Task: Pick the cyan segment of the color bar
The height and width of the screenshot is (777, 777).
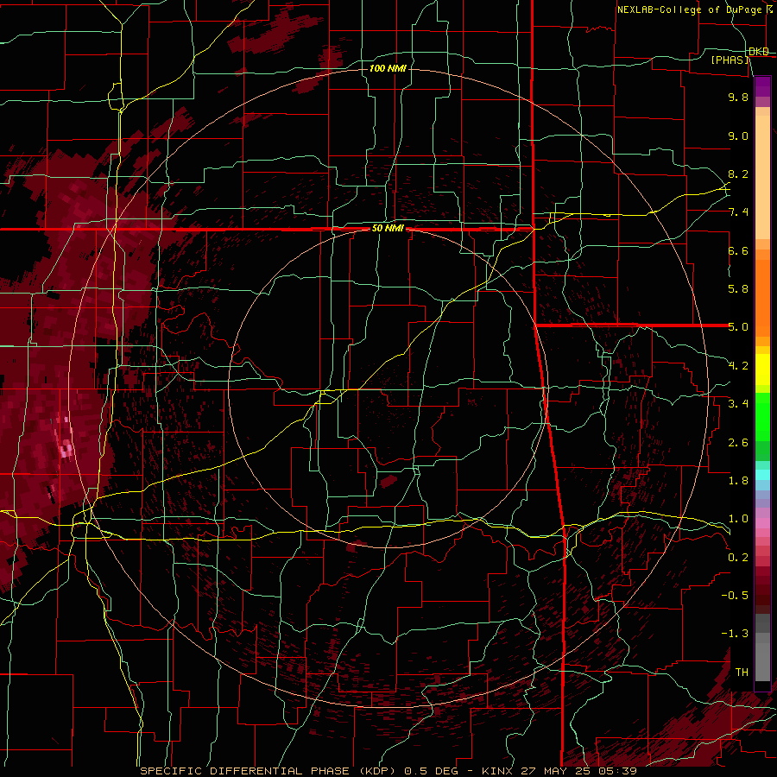Action: (x=762, y=475)
